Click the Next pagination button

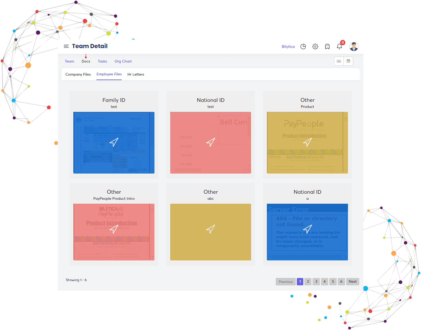pos(353,282)
